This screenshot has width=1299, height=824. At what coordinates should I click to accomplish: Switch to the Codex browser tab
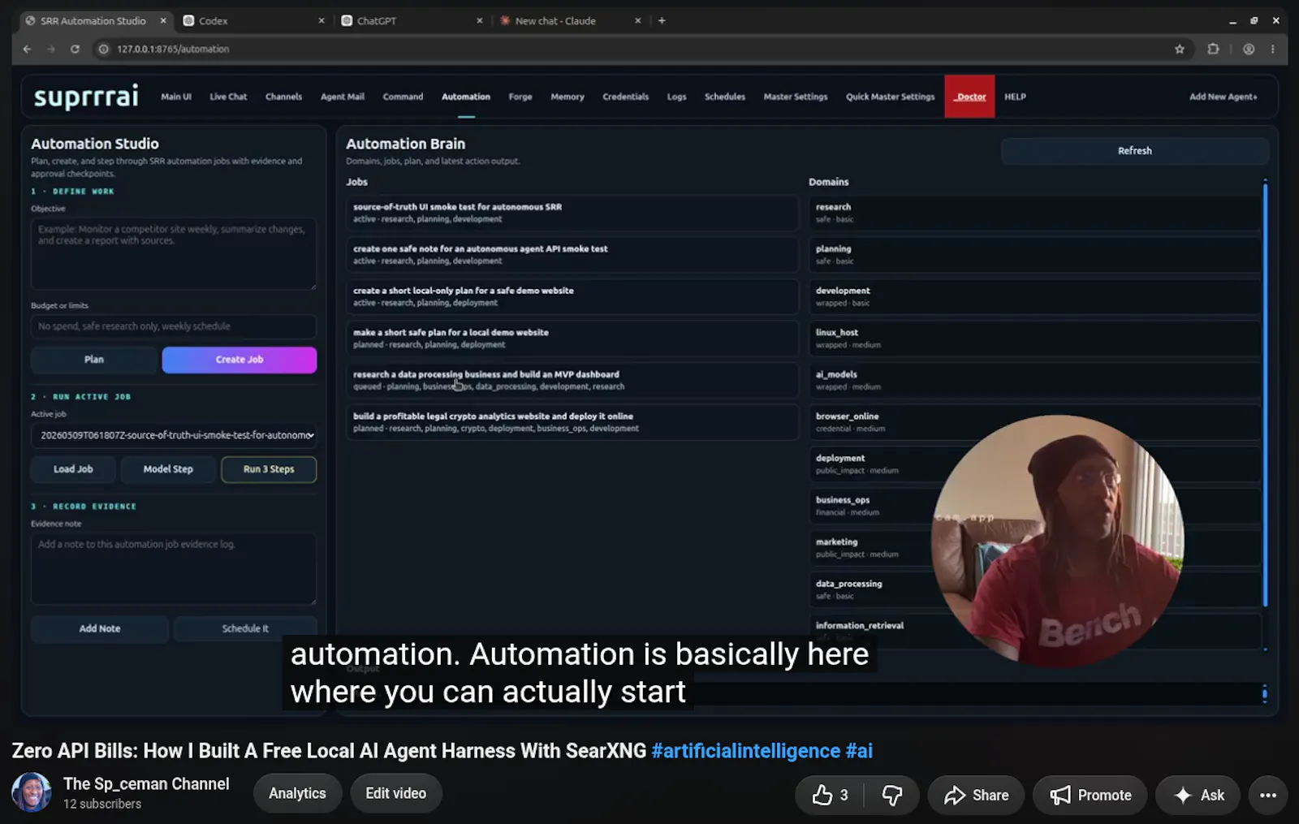click(x=252, y=20)
